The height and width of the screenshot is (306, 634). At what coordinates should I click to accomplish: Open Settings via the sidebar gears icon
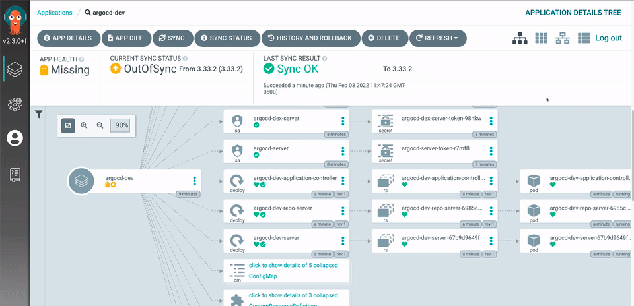coord(15,104)
